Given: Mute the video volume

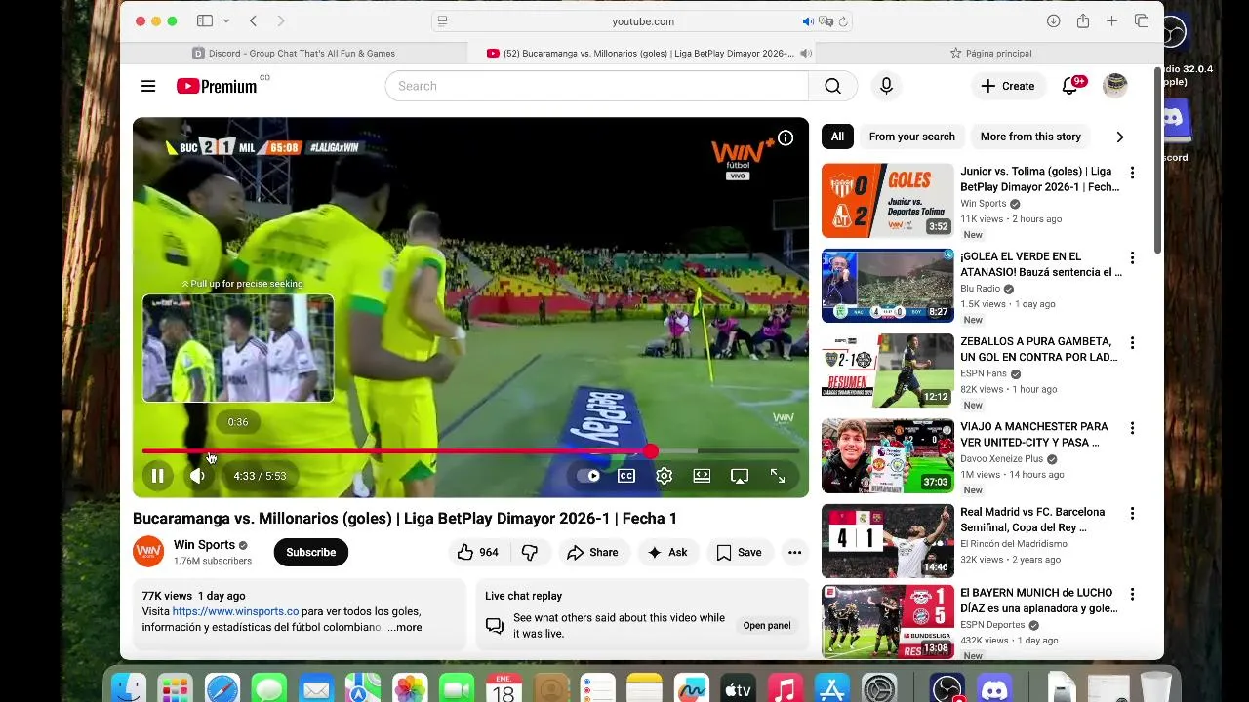Looking at the screenshot, I should pos(198,476).
